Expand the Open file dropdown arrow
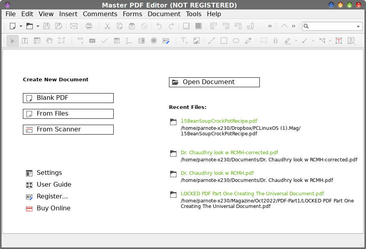 [38, 26]
